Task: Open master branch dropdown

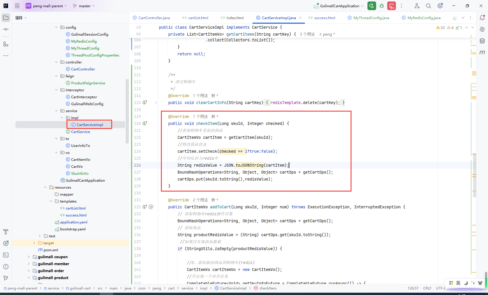Action: click(x=84, y=6)
